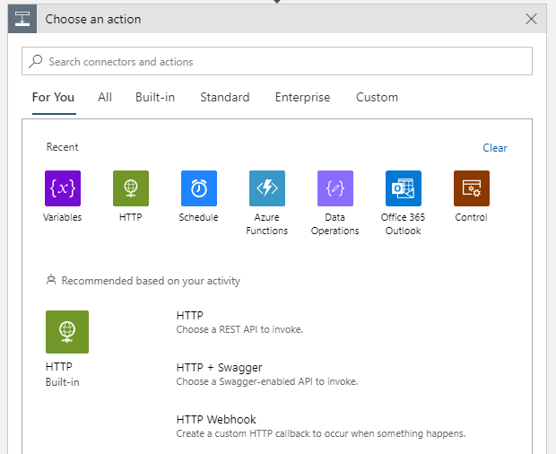Choose the Schedule connector icon
Image resolution: width=556 pixels, height=454 pixels.
pyautogui.click(x=198, y=188)
